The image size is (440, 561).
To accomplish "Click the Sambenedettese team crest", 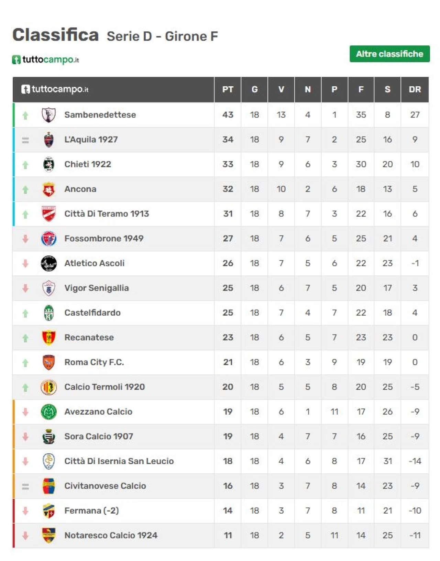I will tap(48, 115).
